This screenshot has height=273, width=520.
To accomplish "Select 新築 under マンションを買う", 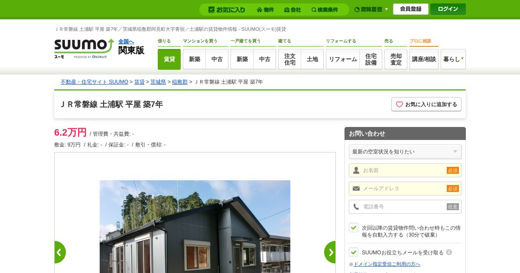I will point(194,59).
